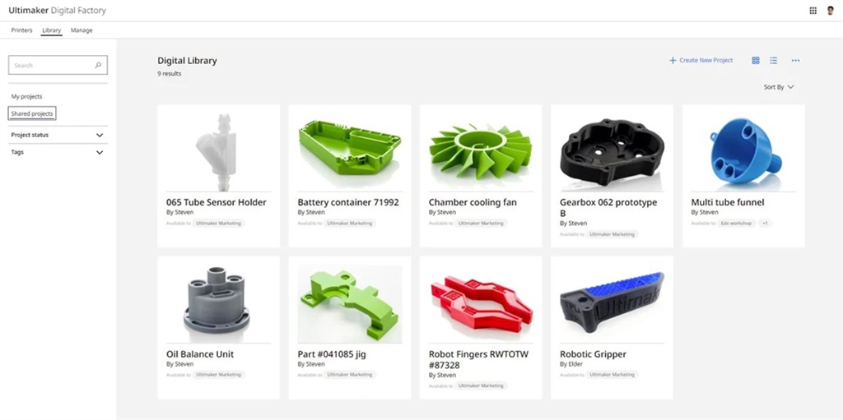Click the plus icon to create project
The width and height of the screenshot is (843, 420).
(673, 61)
